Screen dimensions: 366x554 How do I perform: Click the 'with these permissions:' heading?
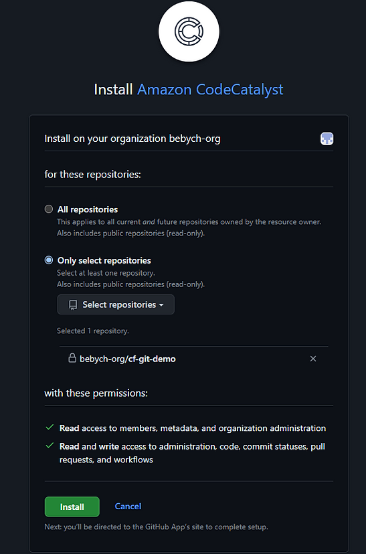(x=96, y=393)
